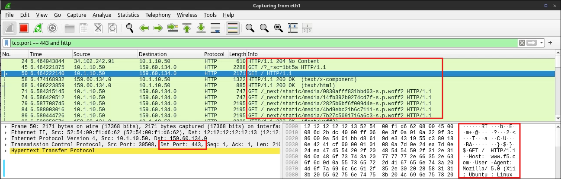The image size is (561, 179).
Task: Jump to the first packet
Action: tap(187, 28)
